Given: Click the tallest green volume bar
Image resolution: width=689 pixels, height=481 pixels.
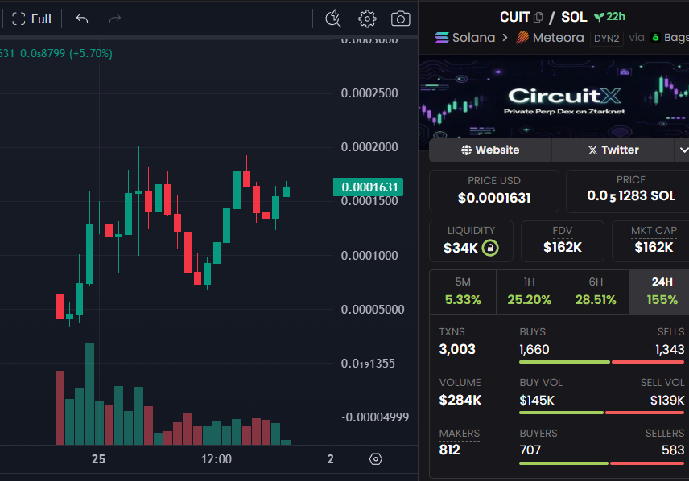Looking at the screenshot, I should coord(89,394).
